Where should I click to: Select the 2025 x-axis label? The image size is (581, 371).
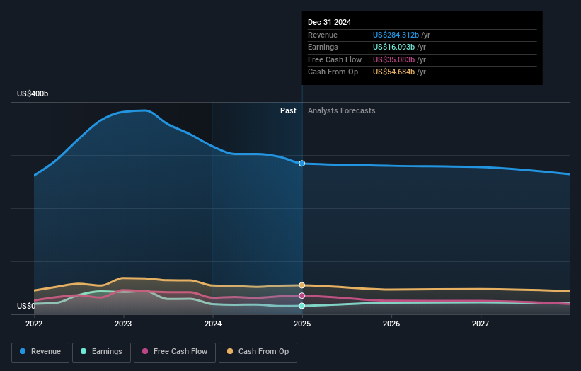click(x=302, y=324)
